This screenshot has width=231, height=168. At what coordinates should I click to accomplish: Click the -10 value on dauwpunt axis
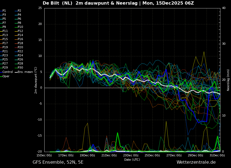[x=40, y=120]
